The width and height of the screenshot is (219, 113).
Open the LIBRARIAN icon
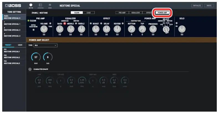tap(40, 5)
